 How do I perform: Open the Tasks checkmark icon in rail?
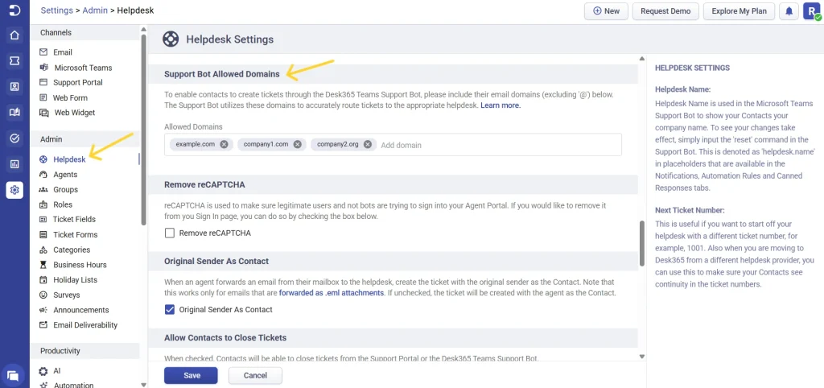click(14, 138)
